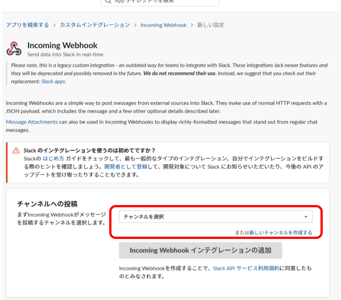This screenshot has width=341, height=300.
Task: Open the はじめ方 guide link
Action: click(53, 159)
